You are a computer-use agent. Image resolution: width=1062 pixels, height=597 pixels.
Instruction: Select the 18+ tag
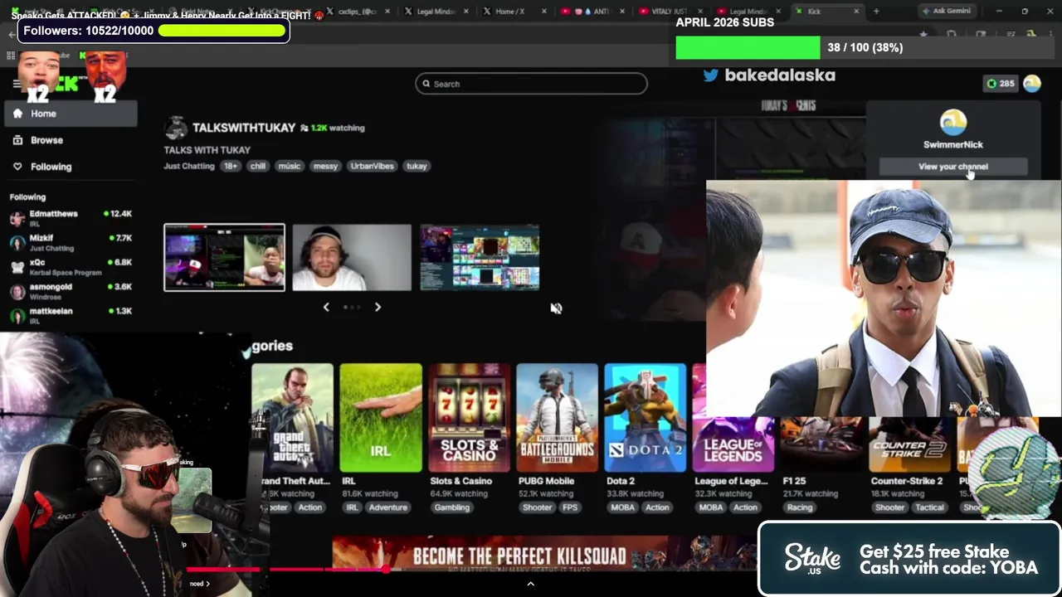coord(231,166)
